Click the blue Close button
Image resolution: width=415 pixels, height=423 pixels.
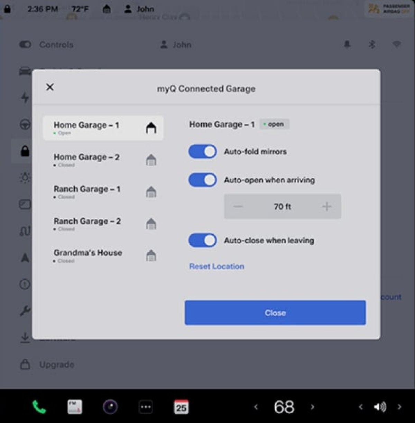275,313
